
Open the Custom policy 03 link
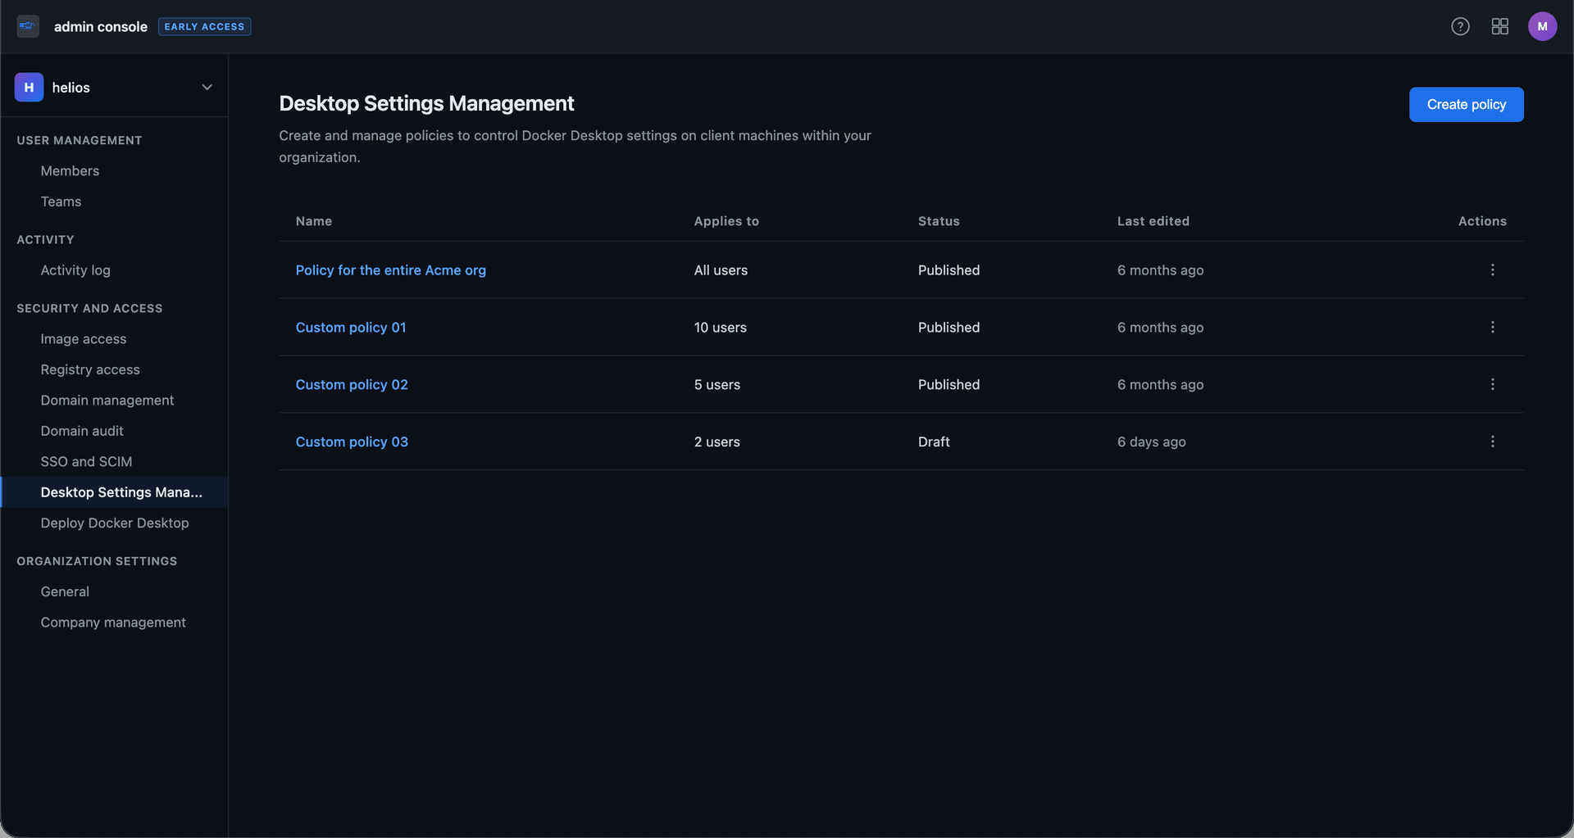tap(352, 442)
